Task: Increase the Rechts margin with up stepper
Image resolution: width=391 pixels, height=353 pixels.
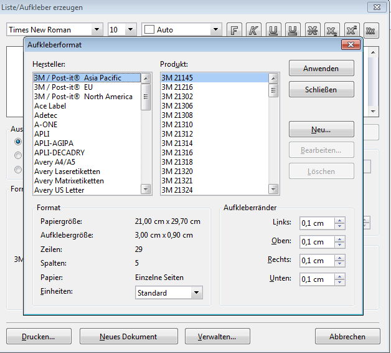Action: [339, 258]
